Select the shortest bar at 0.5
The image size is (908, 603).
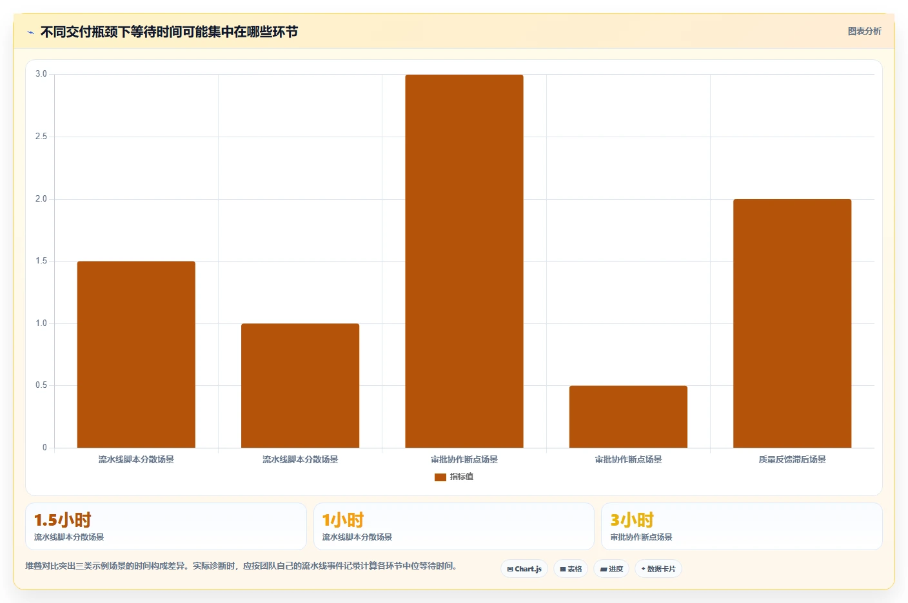click(x=628, y=417)
